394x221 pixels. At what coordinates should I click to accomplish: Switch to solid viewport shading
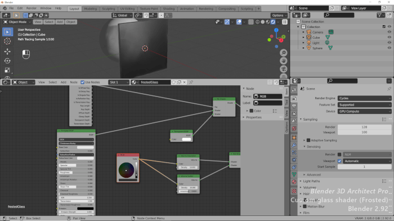tap(263, 22)
